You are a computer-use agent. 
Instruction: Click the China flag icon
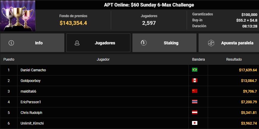[x=195, y=91]
